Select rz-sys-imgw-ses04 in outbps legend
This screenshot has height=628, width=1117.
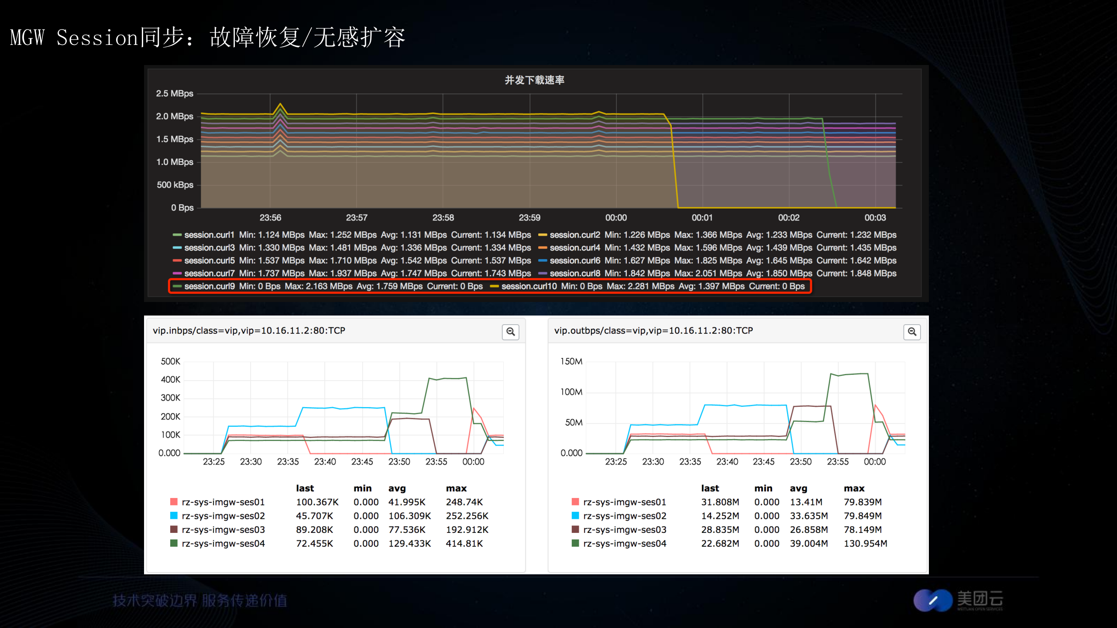tap(625, 543)
